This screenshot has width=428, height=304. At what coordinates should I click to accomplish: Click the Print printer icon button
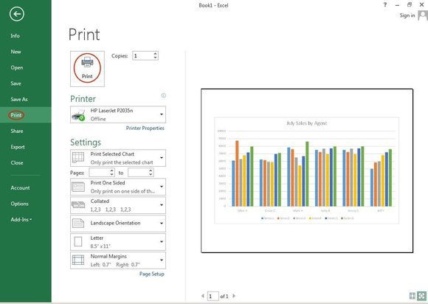87,69
